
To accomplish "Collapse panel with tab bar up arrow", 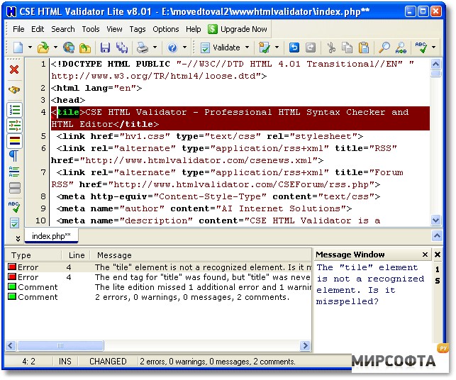I will click(437, 235).
